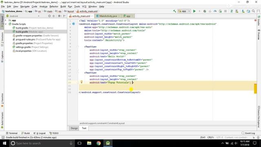Viewport: 261px width, 147px height.
Task: Click scroll-from-source target icon in Project panel
Action: pyautogui.click(x=49, y=16)
